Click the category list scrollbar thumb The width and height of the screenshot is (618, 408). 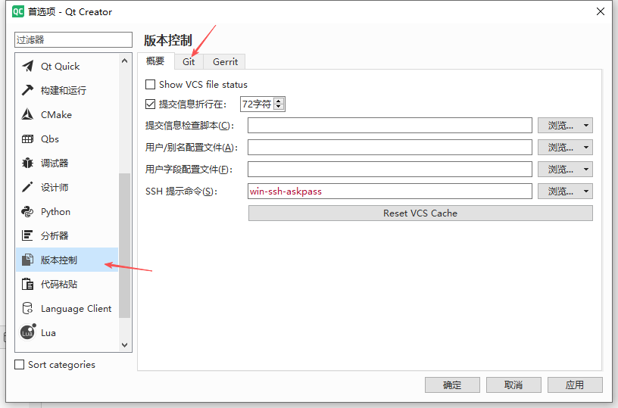(x=124, y=245)
